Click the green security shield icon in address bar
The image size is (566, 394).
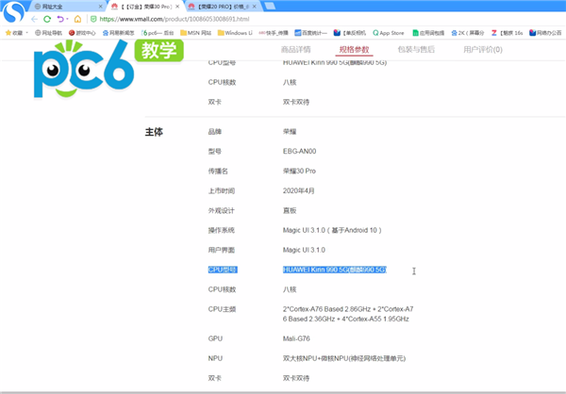(93, 19)
